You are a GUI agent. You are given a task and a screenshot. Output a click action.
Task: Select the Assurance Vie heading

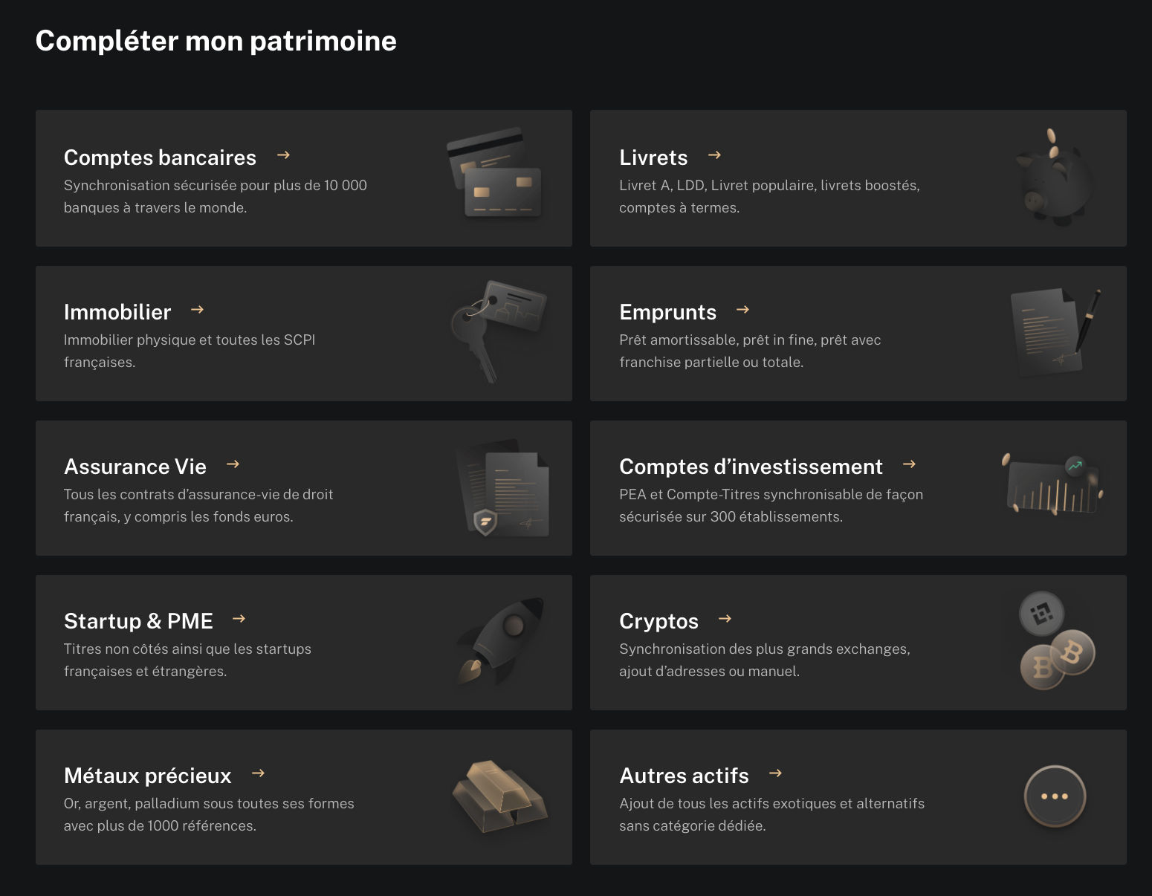click(x=135, y=467)
